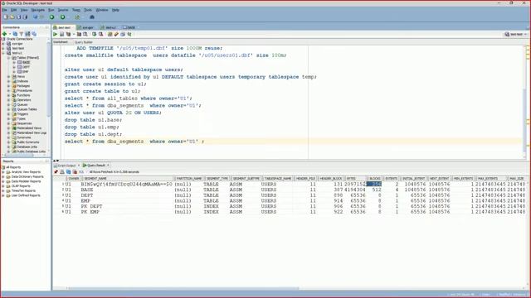
Task: Click the Save icon in main toolbar
Action: pyautogui.click(x=18, y=17)
